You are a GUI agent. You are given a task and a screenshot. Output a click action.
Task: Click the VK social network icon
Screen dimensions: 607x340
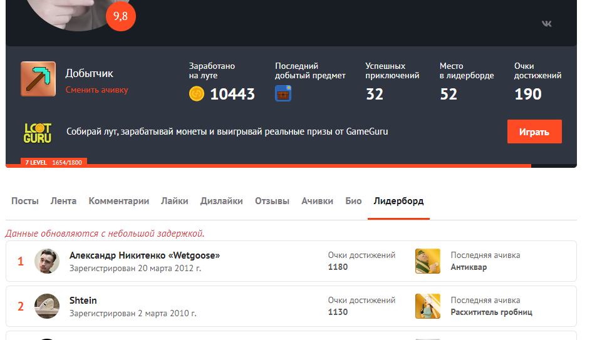pyautogui.click(x=546, y=24)
